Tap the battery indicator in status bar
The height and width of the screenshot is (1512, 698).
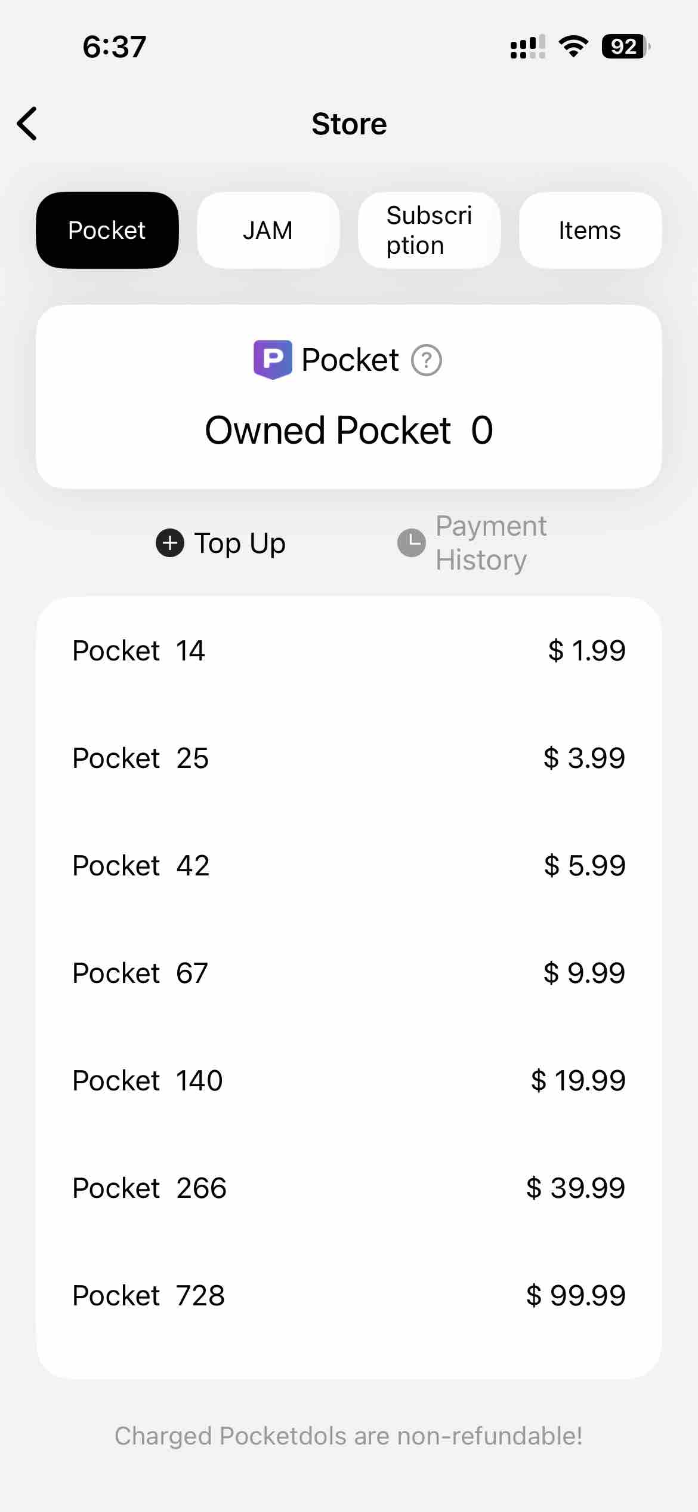[625, 47]
